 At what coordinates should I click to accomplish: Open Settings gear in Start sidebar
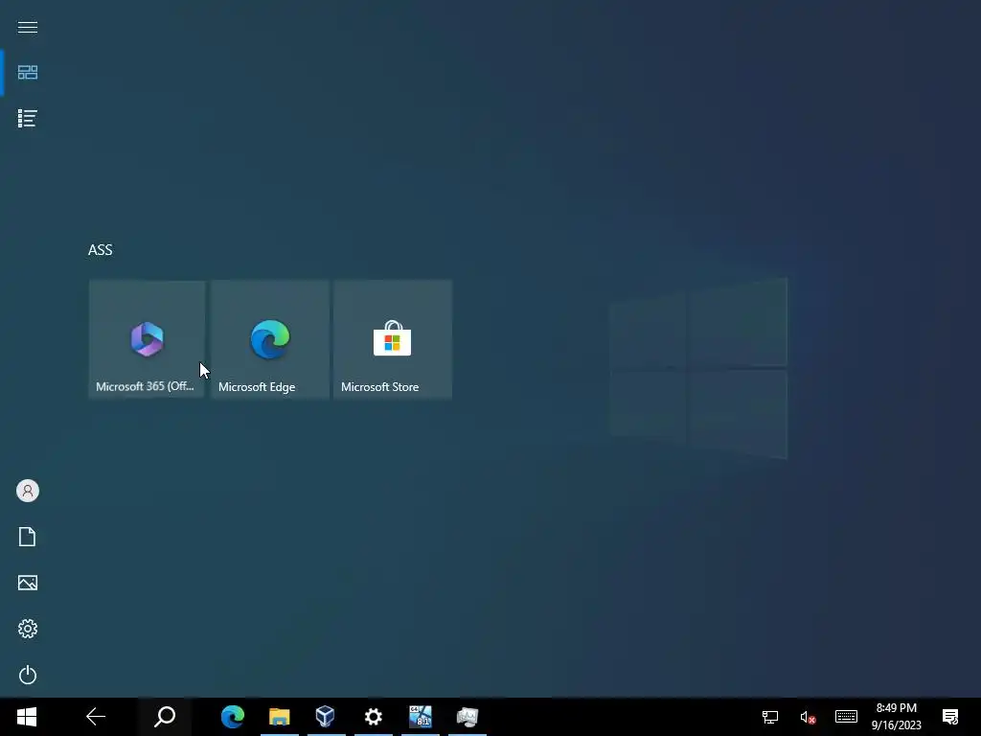[x=28, y=629]
